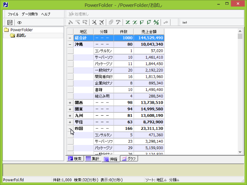Viewport: 247px width, 185px height.
Task: Click the scissors 処理無し toolbar item
Action: [x=79, y=14]
